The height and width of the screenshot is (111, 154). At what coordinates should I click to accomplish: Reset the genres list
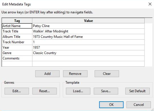point(45,91)
